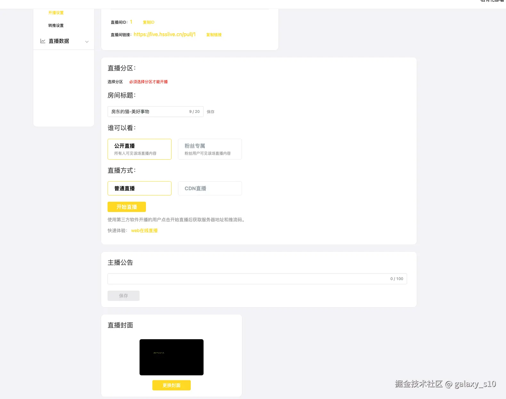Click 保存 under the 主播公告 field

point(124,296)
